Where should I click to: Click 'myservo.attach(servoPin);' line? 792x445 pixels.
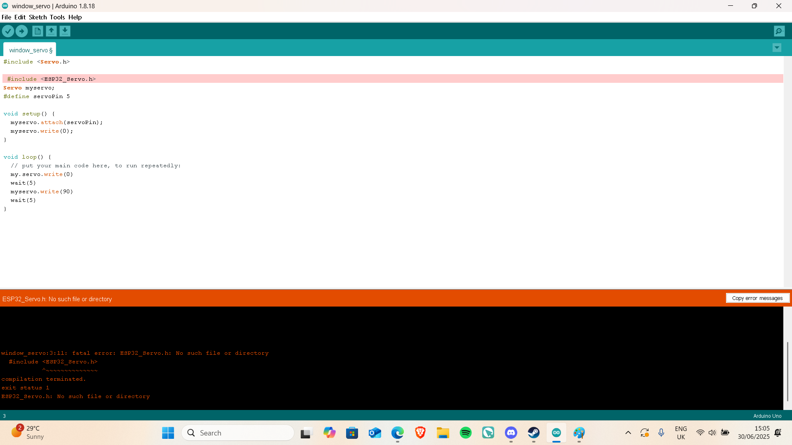57,122
